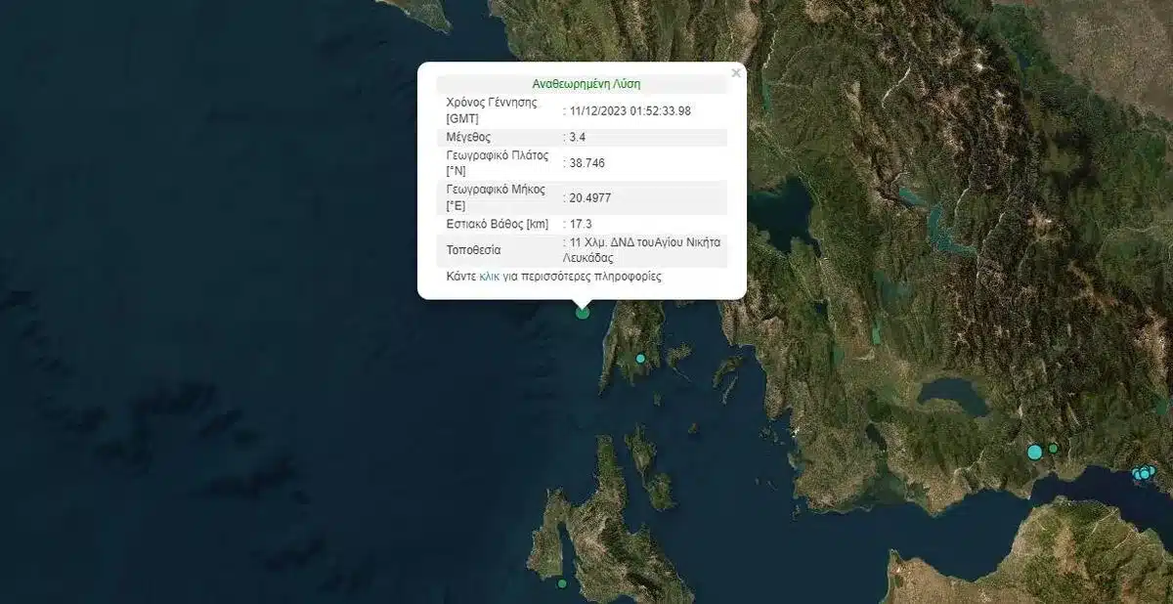
Task: Select the green epicenter marker beneath the popup
Action: (583, 313)
